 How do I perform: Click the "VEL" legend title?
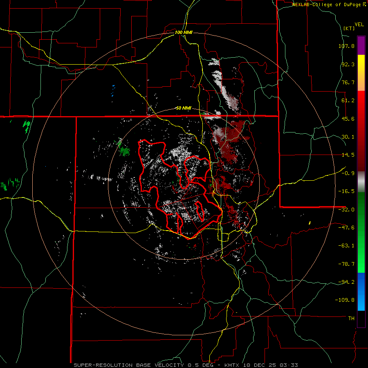(359, 25)
